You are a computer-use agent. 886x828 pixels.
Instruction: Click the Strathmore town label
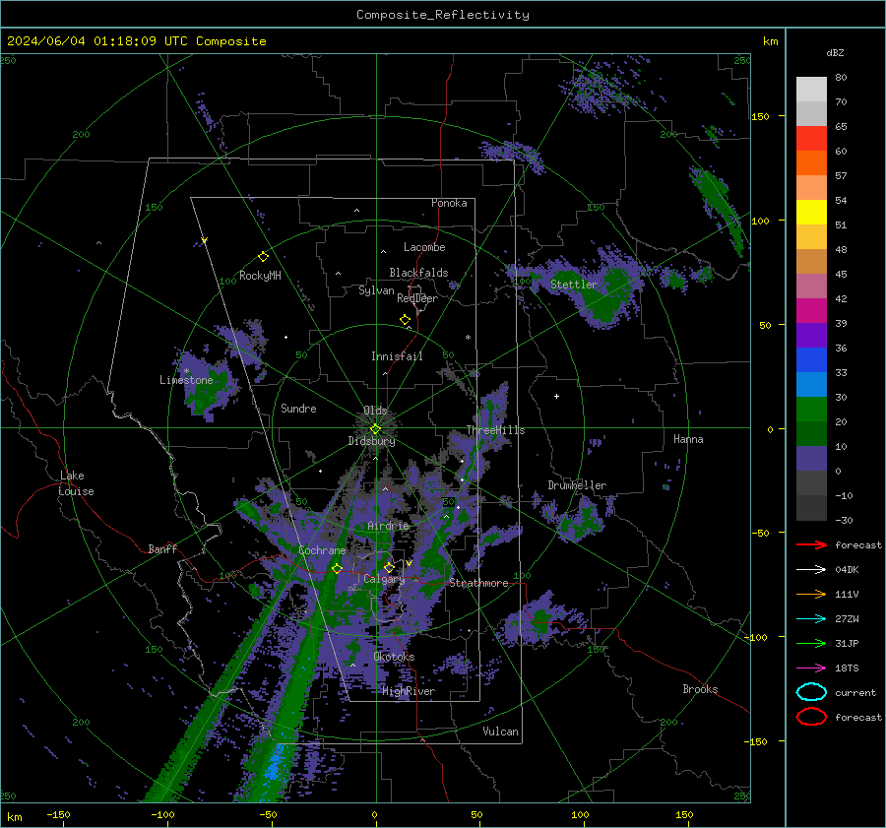pyautogui.click(x=478, y=583)
